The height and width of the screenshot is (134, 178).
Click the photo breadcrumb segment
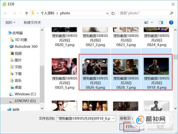65,13
